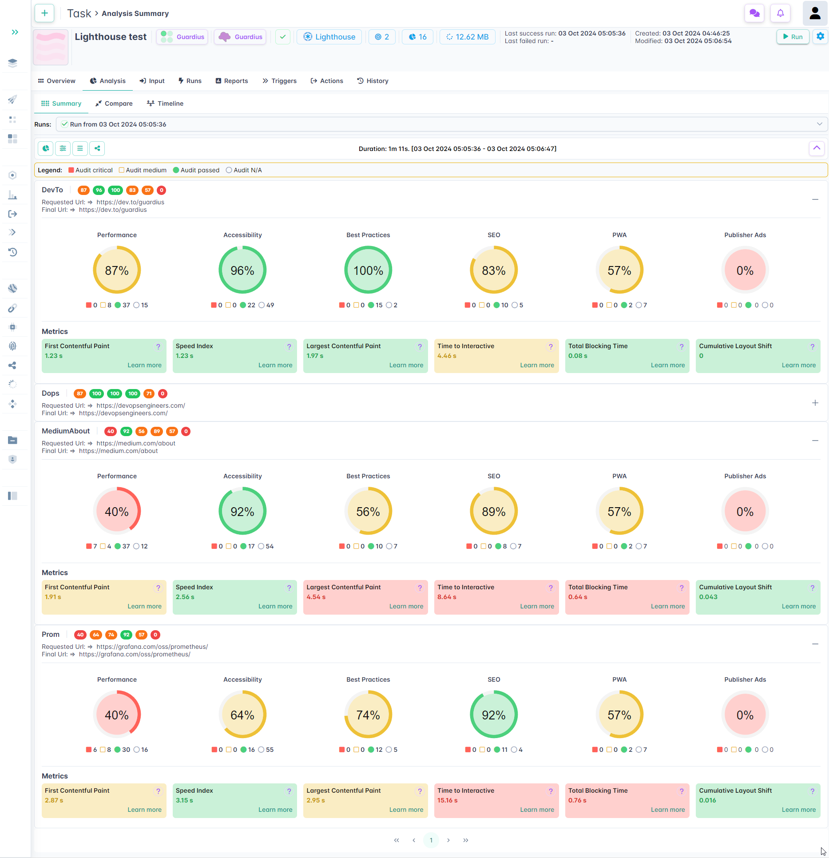Click the Prom SEO 92% gauge

tap(494, 715)
